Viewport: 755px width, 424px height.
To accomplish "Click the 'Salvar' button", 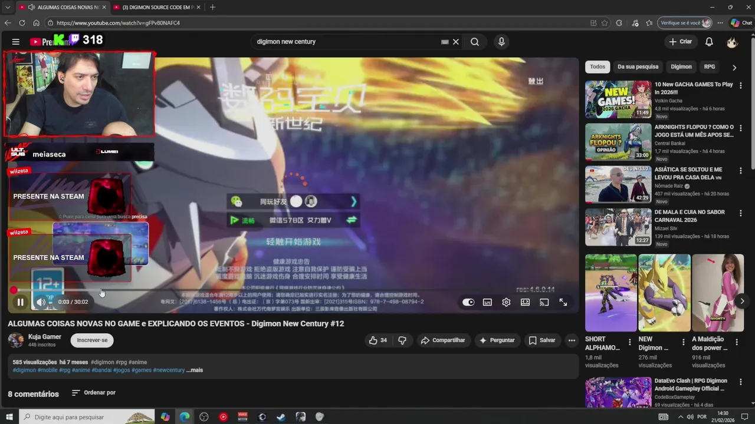I will coord(542,340).
